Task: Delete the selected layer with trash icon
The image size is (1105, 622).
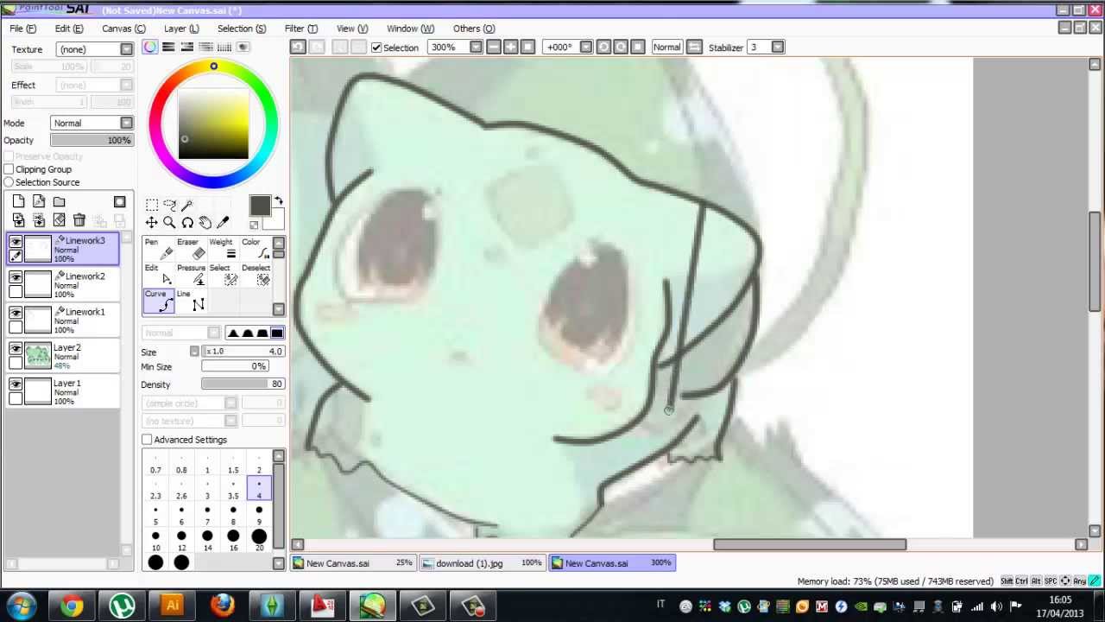Action: pos(79,220)
